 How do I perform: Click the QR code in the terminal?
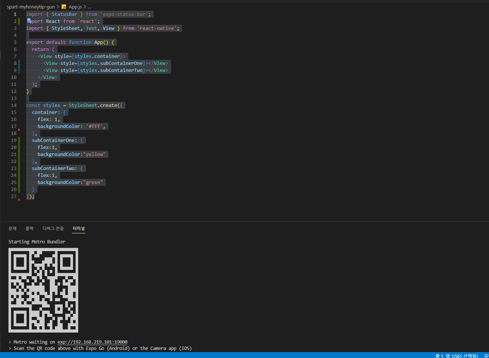coord(44,290)
